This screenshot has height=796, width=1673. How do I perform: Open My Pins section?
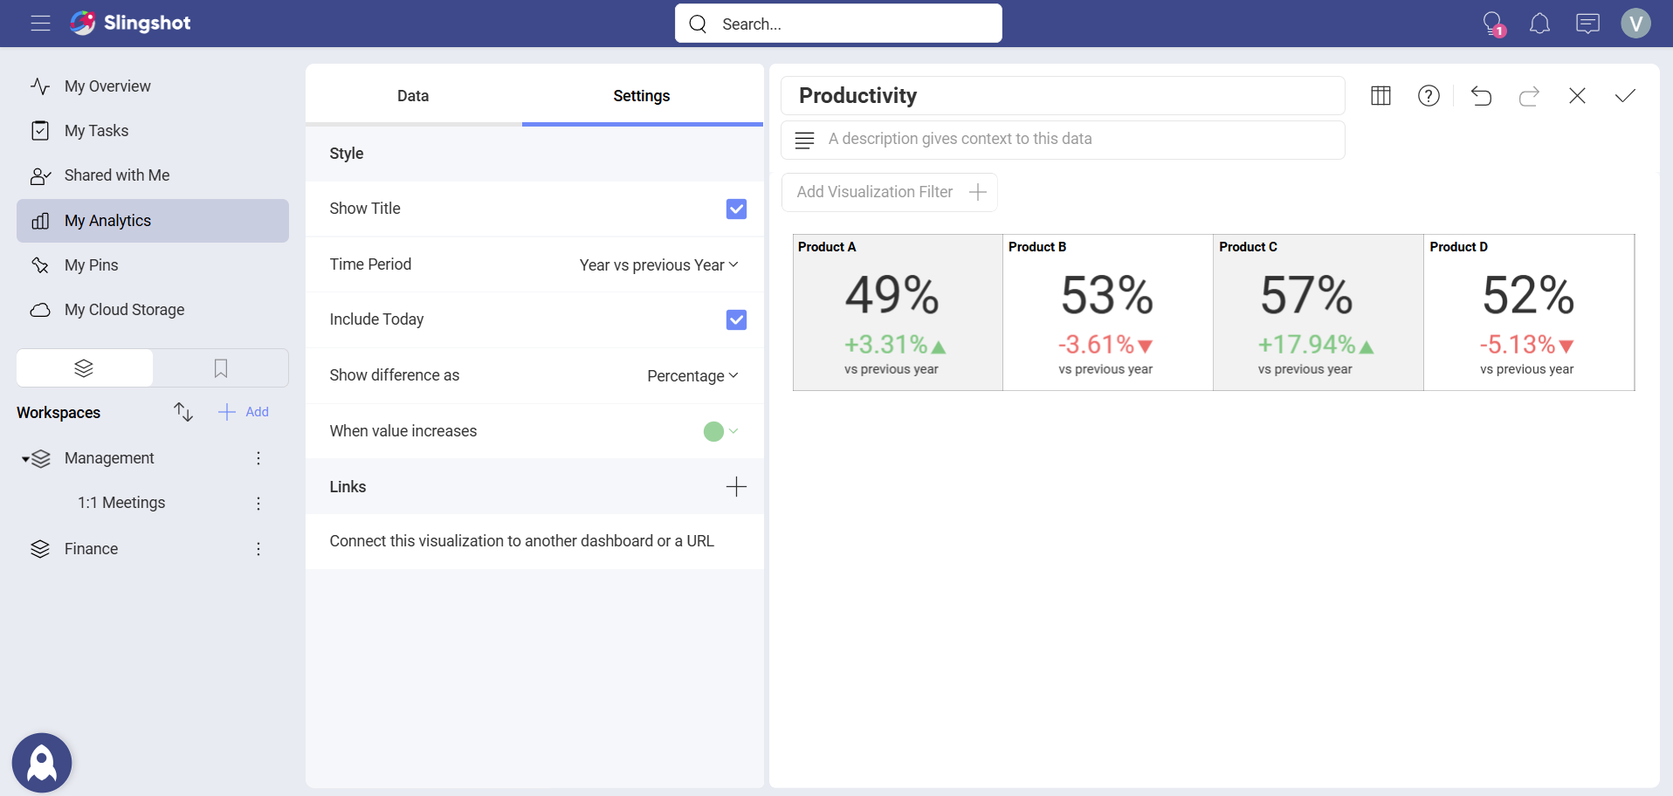tap(92, 264)
